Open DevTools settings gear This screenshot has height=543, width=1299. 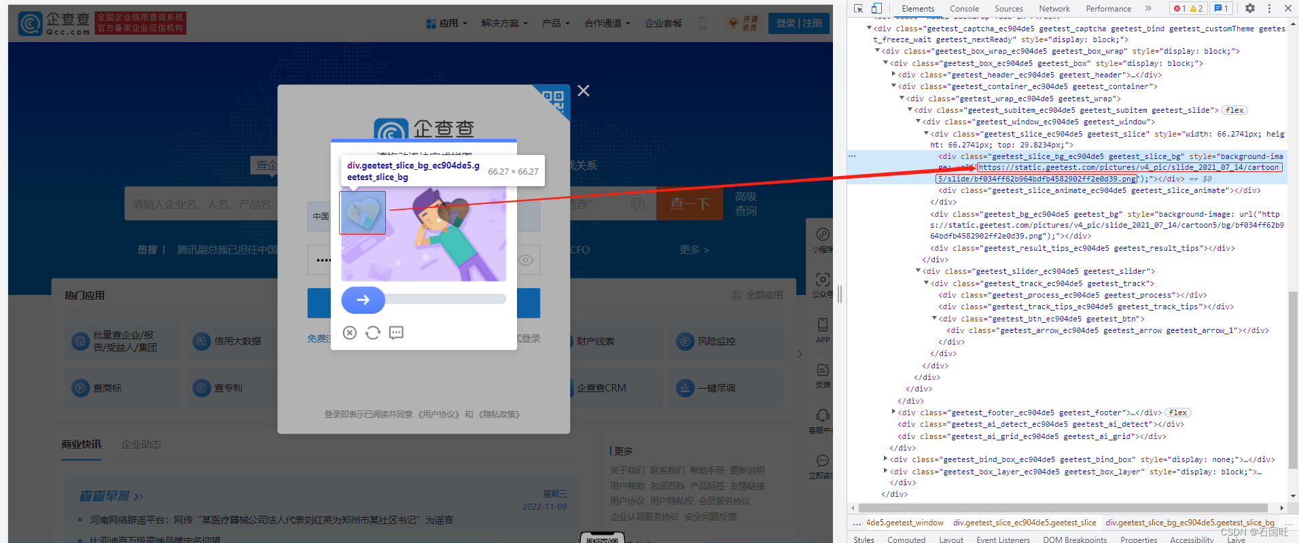(1250, 8)
